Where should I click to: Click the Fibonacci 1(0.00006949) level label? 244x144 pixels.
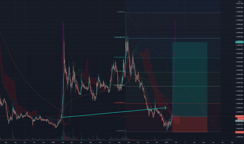click(121, 12)
